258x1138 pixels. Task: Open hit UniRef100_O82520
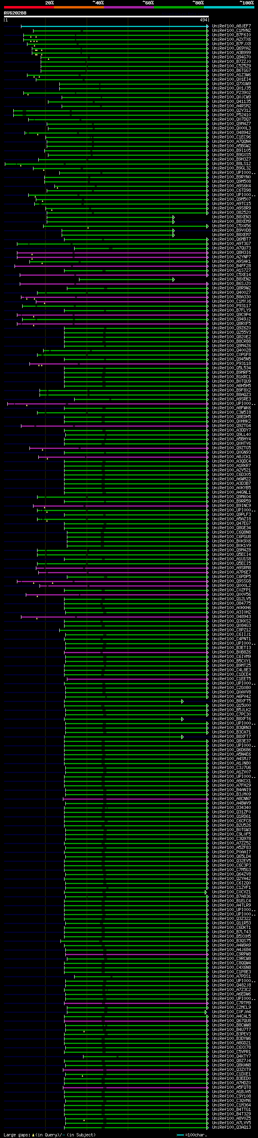231,213
